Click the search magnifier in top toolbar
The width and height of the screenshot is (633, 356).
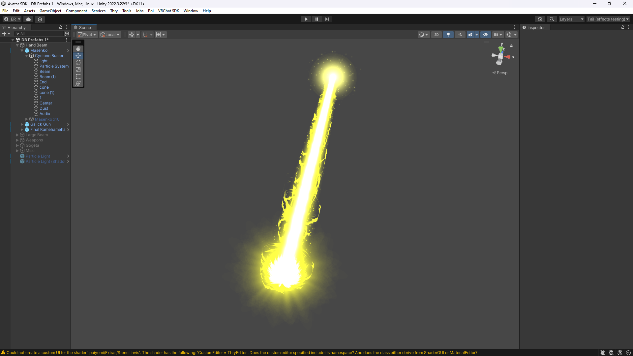pyautogui.click(x=552, y=19)
